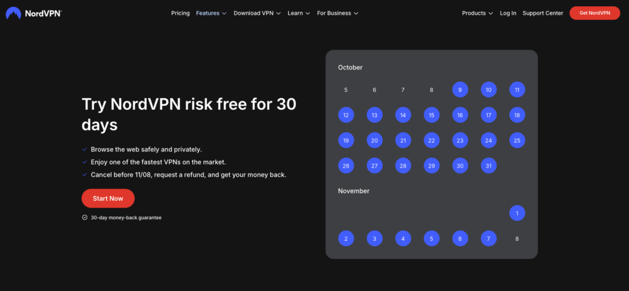Select October 31 in the calendar
The width and height of the screenshot is (629, 291).
[x=488, y=166]
